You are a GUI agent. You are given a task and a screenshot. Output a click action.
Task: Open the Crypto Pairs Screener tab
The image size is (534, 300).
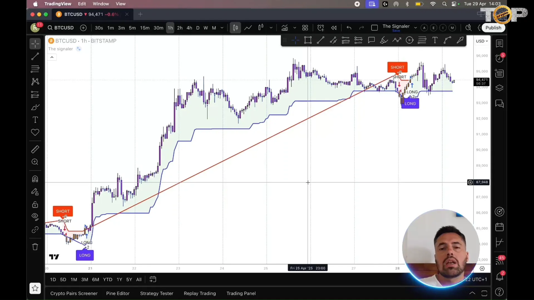point(74,293)
